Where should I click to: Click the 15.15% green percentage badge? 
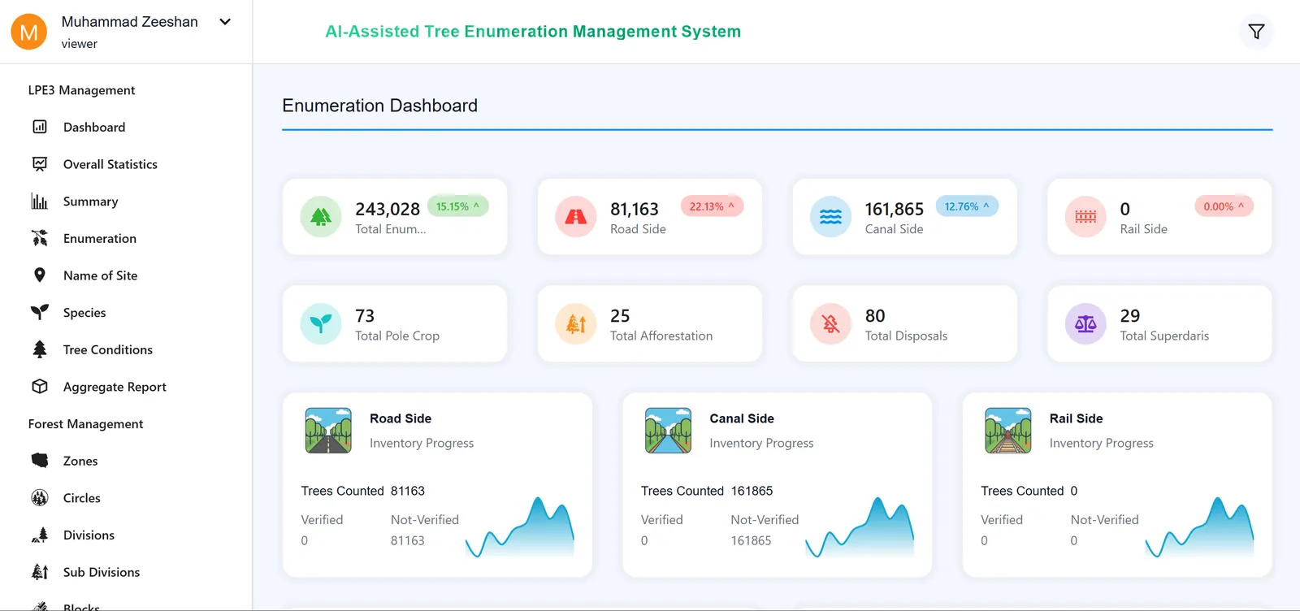[x=458, y=206]
